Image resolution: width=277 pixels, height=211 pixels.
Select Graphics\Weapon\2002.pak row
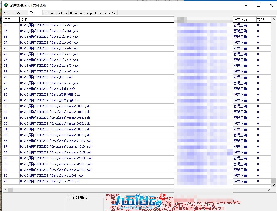(x=137, y=170)
